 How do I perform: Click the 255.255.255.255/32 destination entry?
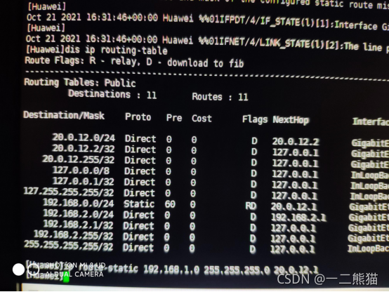(69, 246)
